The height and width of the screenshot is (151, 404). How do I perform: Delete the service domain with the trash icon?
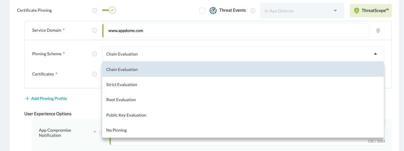tap(378, 31)
